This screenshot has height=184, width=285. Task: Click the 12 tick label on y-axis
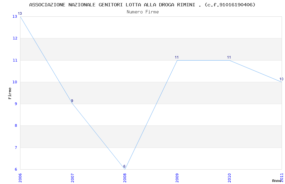pos(15,38)
